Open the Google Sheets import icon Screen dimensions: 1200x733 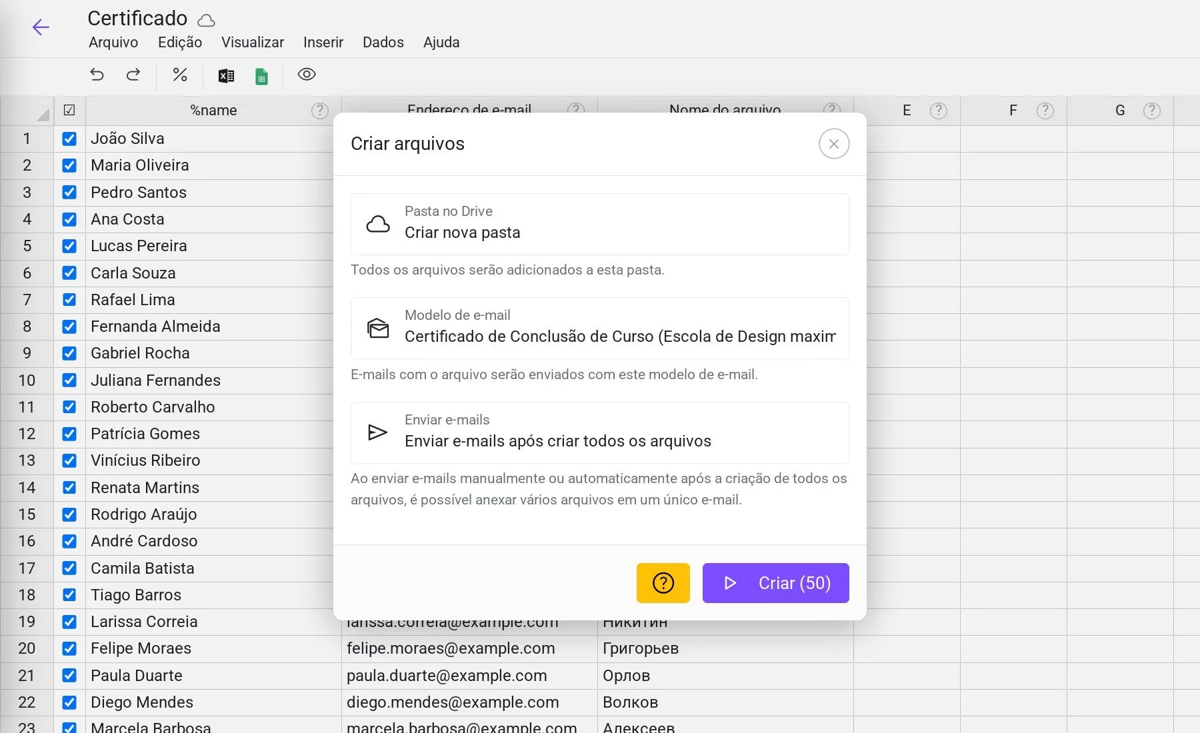[262, 76]
